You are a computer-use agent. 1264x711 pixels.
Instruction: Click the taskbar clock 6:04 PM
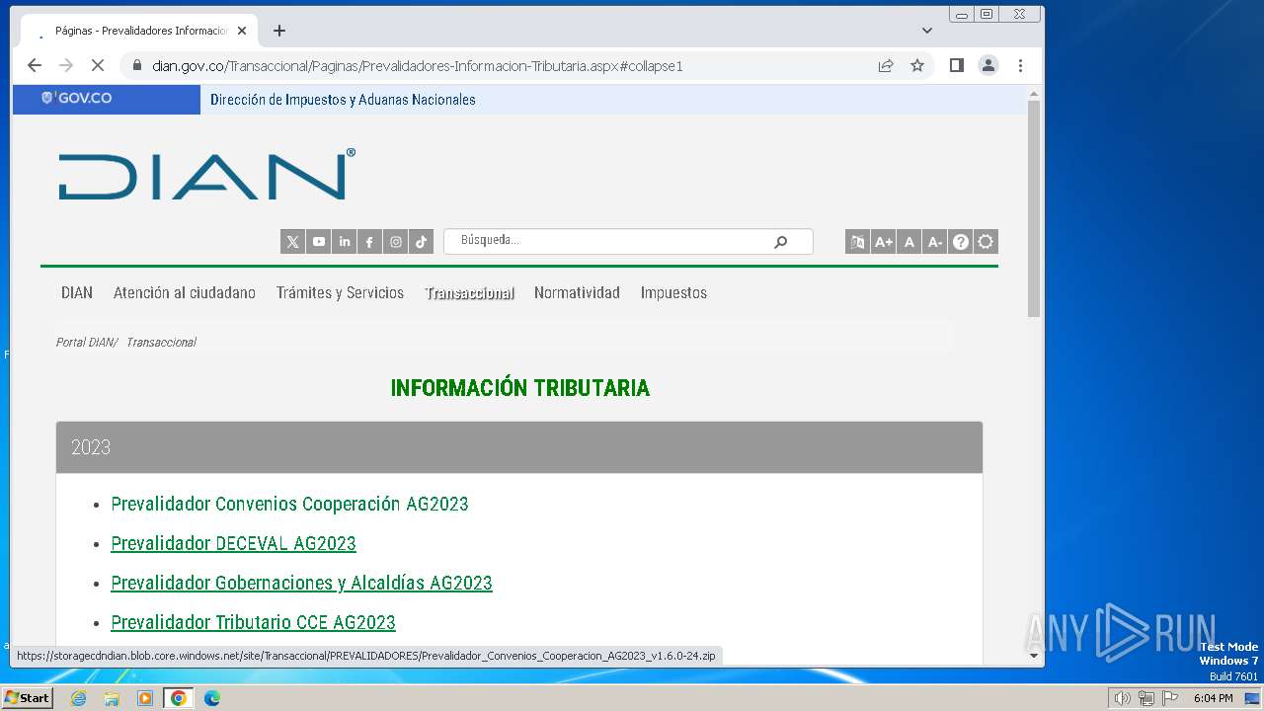point(1213,698)
